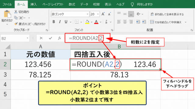The image size is (195, 109).
Task: Switch to the Insert (挿入) tab
Action: (34, 4)
